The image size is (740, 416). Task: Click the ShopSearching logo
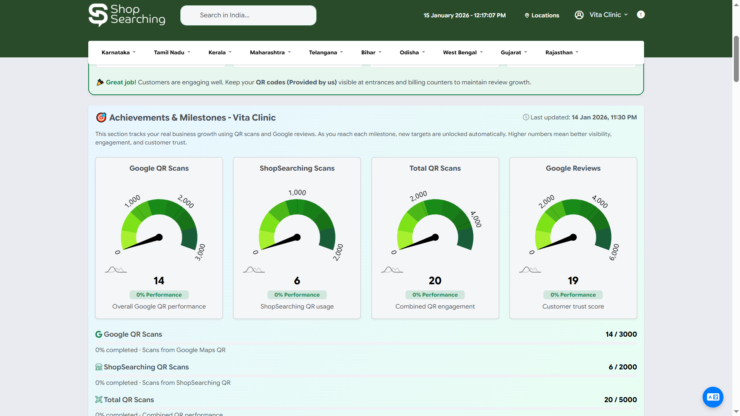point(127,15)
